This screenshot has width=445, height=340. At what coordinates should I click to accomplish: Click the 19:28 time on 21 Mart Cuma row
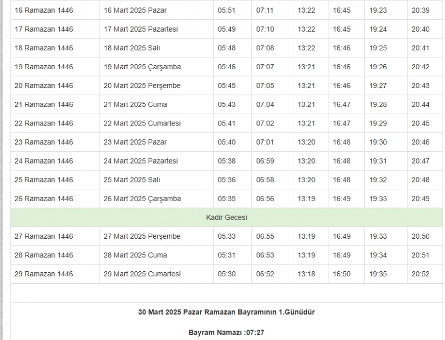(x=378, y=104)
